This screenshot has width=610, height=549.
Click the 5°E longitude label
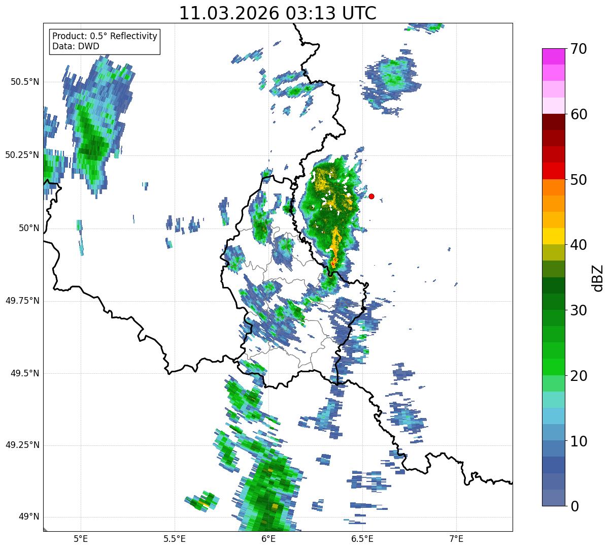[81, 539]
